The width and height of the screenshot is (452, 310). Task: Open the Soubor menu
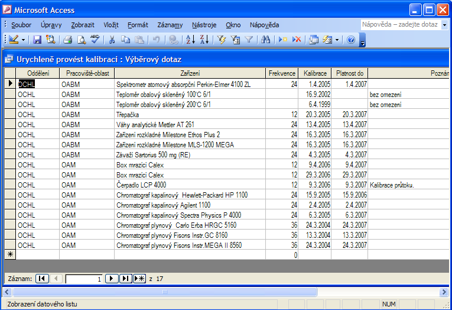pos(21,25)
